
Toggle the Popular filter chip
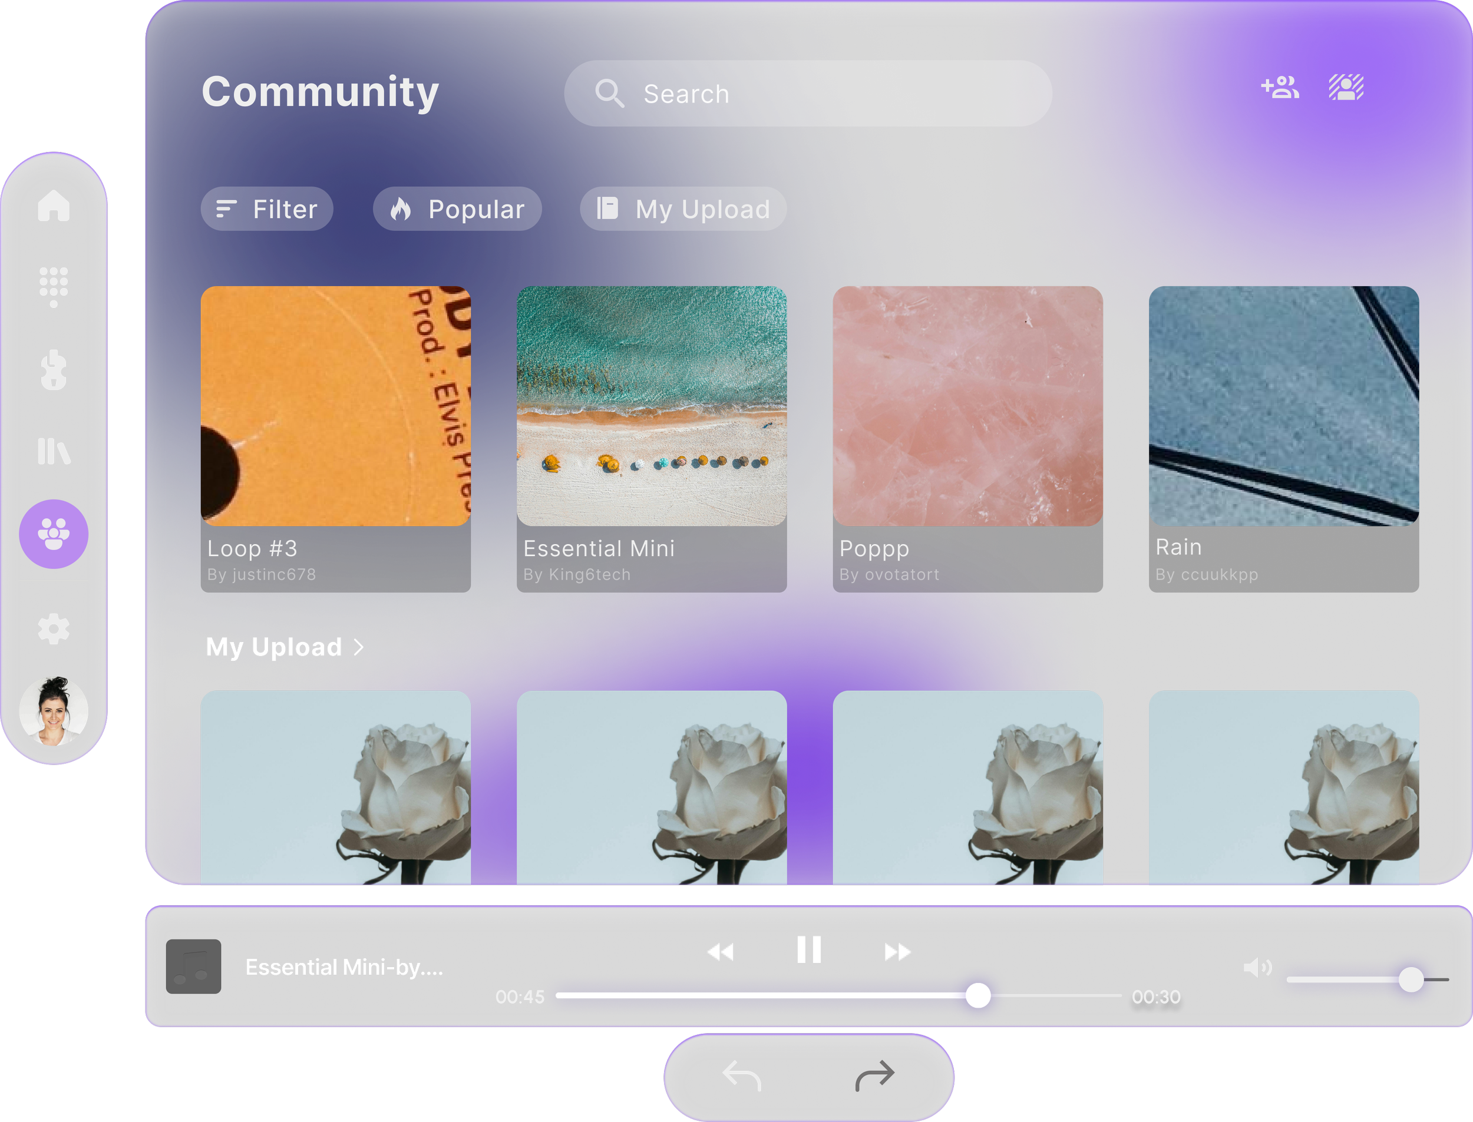457,209
